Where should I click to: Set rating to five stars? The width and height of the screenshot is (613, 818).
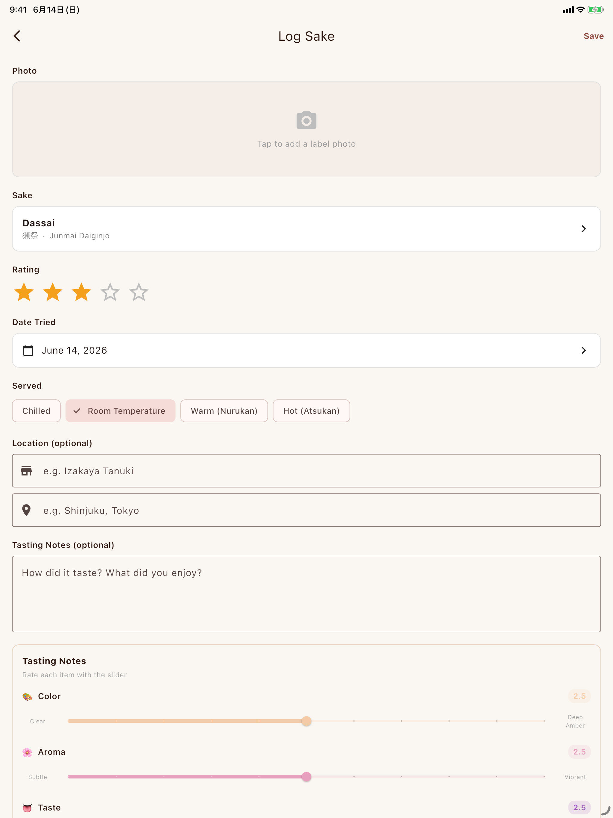pyautogui.click(x=139, y=292)
